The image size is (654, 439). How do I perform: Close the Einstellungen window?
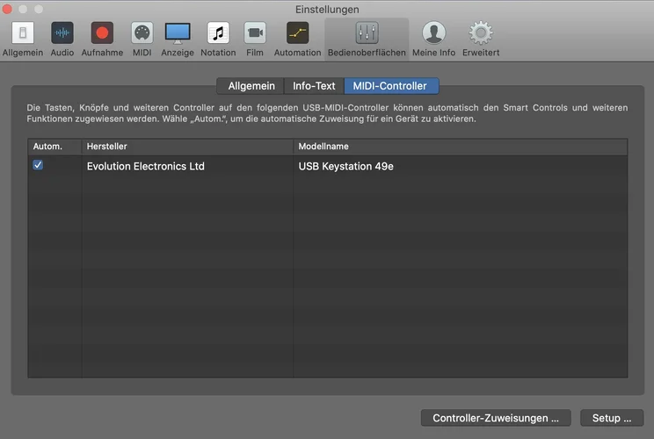click(7, 9)
